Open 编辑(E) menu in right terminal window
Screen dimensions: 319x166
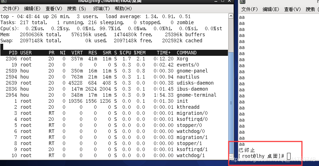(271, 9)
